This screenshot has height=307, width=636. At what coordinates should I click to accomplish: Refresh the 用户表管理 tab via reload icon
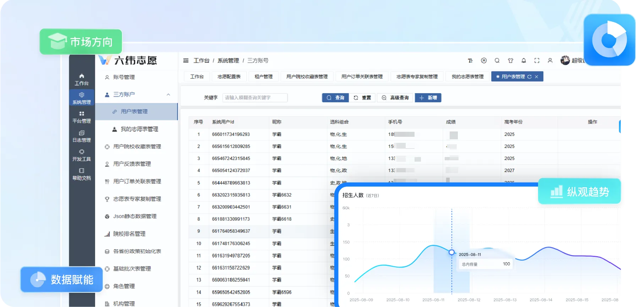coord(529,77)
